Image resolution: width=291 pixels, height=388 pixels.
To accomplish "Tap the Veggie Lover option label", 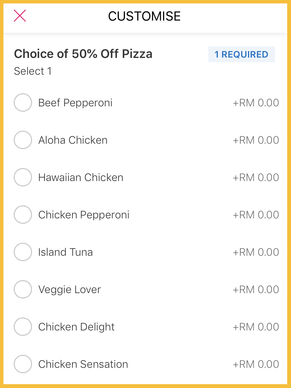I will tap(70, 290).
